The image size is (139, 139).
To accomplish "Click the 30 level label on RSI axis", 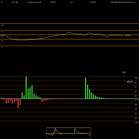I will click(x=2, y=41).
